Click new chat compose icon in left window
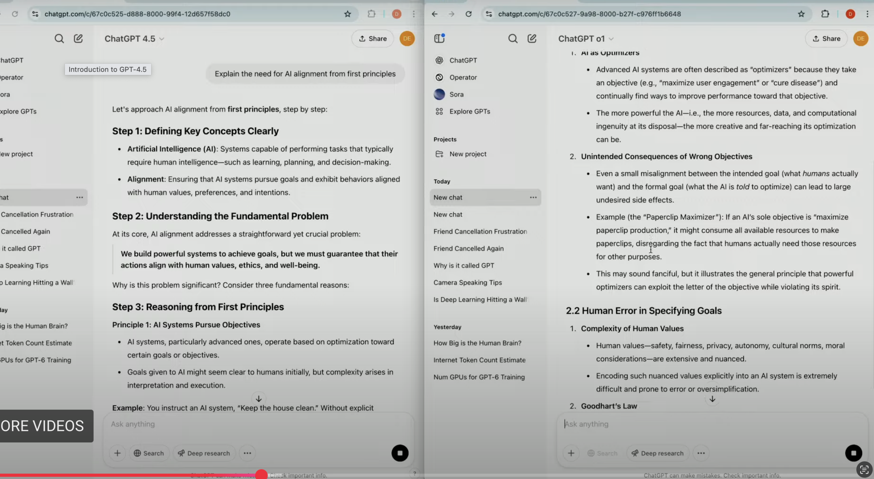 78,39
